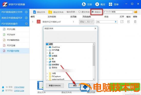The image size is (141, 95).
Task: Click the official website browser icon
Action: coord(3,91)
